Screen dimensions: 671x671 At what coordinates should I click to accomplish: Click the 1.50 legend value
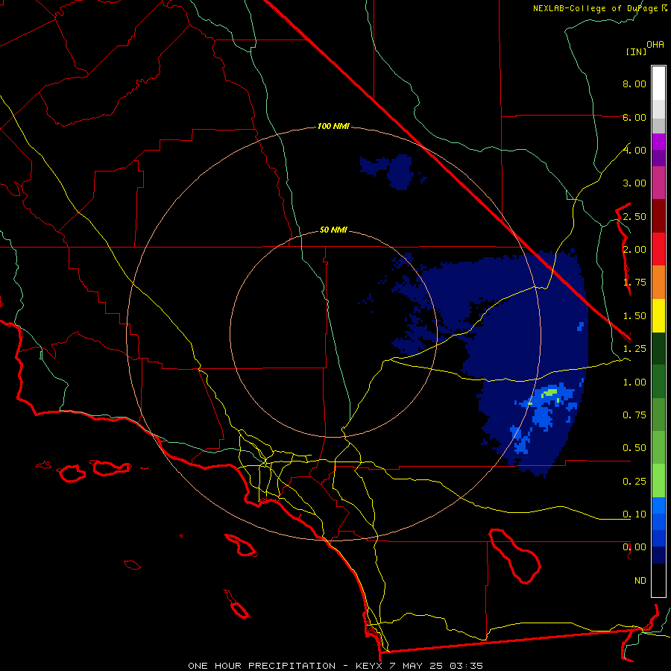634,316
